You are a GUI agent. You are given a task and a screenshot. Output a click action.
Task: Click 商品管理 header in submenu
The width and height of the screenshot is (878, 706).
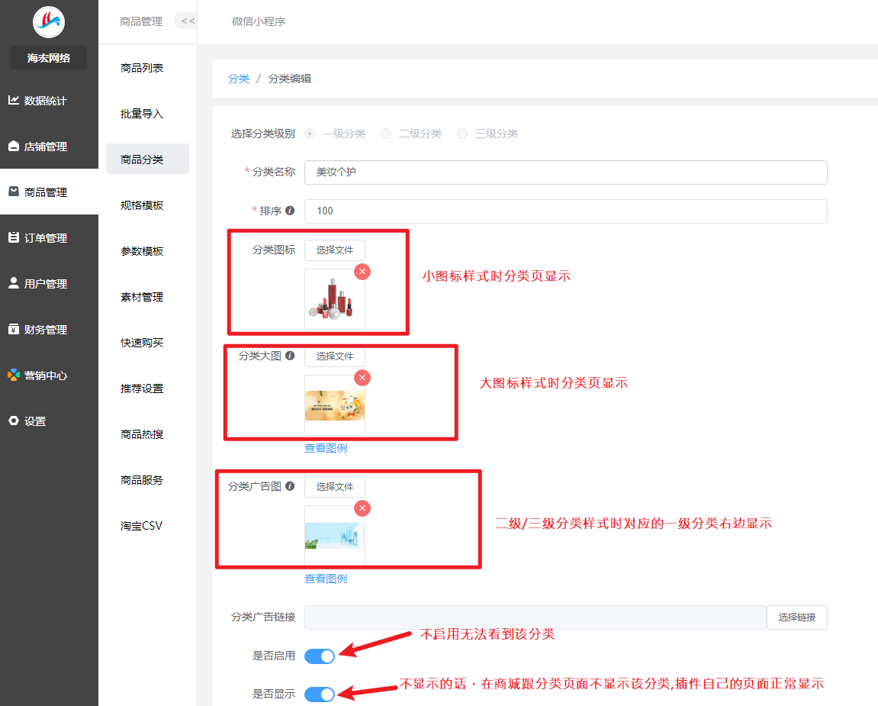141,21
